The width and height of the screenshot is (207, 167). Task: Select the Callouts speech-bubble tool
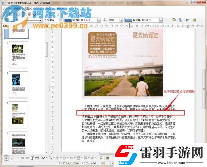85,158
